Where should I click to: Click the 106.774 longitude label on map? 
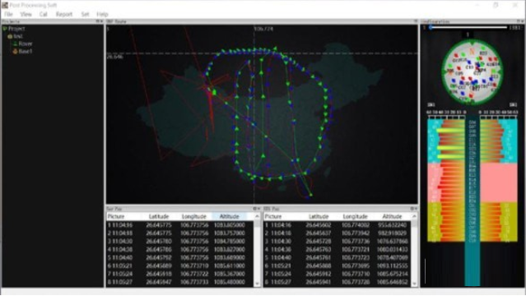coord(263,29)
